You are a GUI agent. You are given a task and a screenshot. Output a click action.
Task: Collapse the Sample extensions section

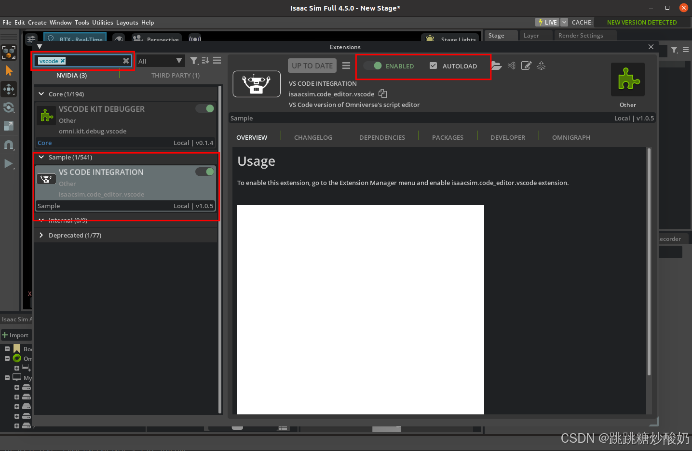click(x=41, y=157)
